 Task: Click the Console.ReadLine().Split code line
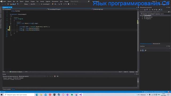pos(34,27)
